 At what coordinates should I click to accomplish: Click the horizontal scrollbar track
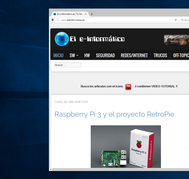[120, 170]
